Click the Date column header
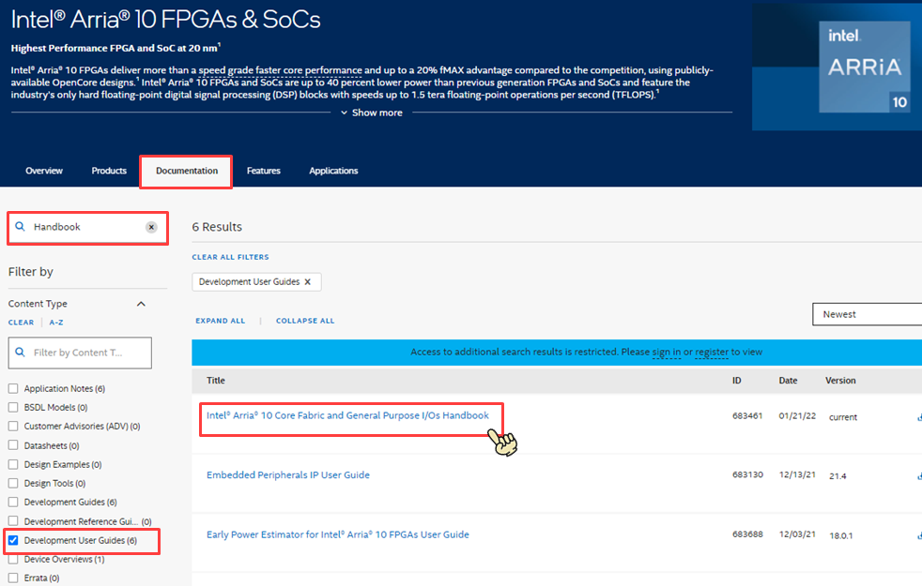This screenshot has height=586, width=922. point(788,381)
